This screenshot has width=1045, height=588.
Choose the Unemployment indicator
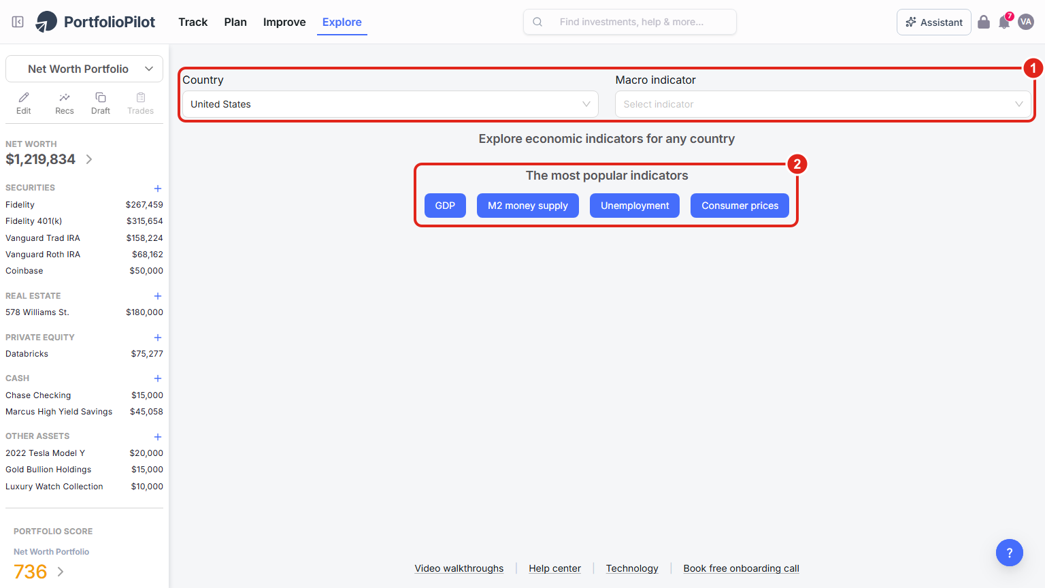click(x=635, y=206)
